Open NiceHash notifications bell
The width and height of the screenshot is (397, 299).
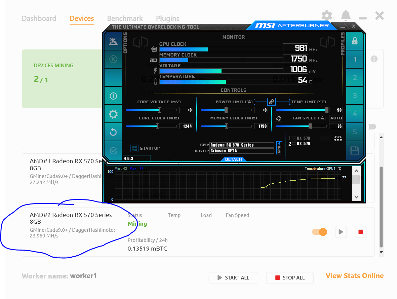coord(346,16)
